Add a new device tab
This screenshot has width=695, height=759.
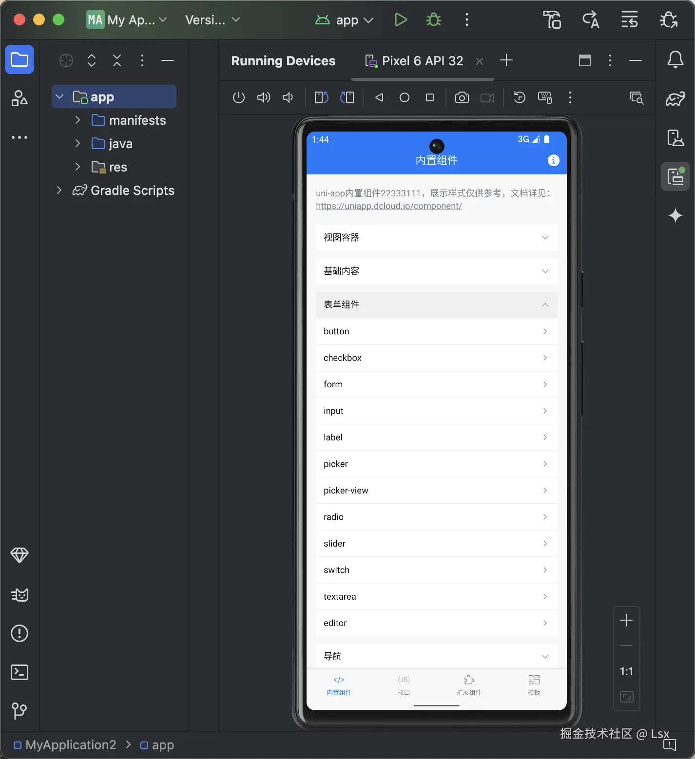[x=506, y=60]
